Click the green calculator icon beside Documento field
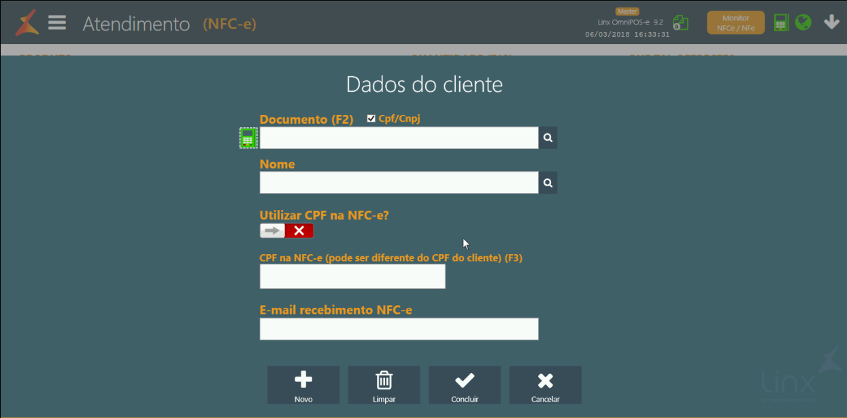 click(x=248, y=137)
